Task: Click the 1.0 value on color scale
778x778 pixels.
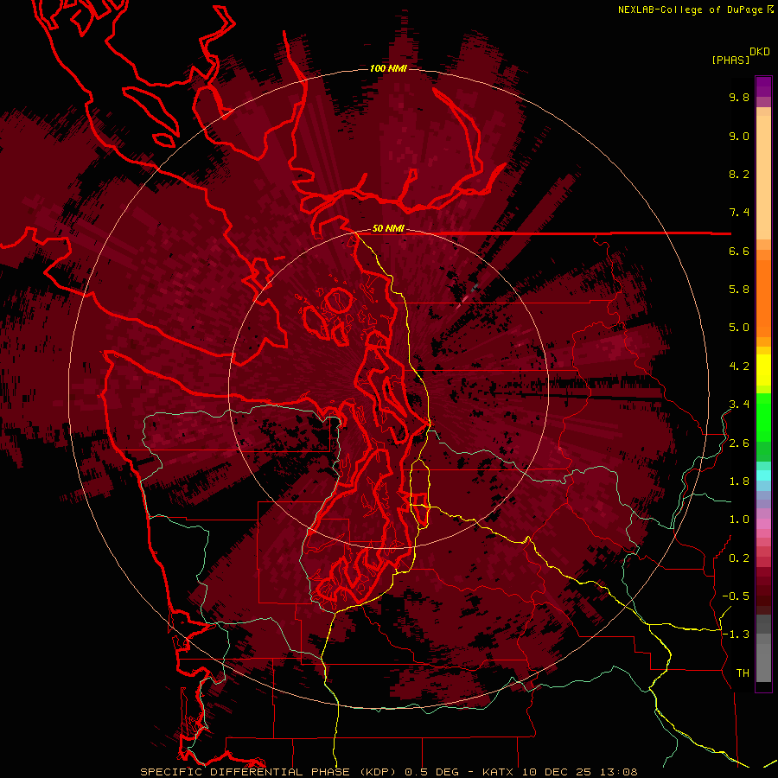Action: tap(739, 520)
